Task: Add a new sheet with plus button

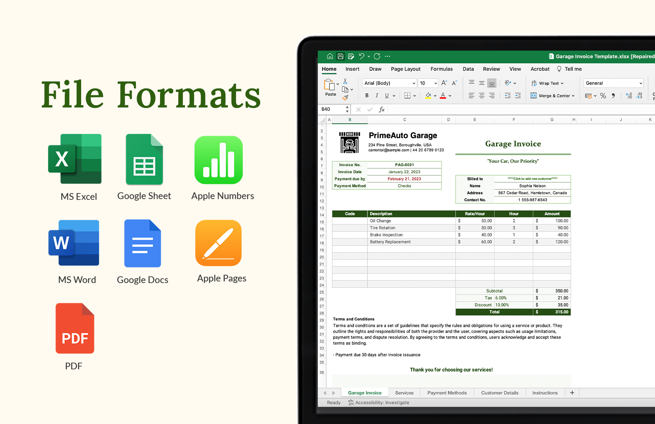Action: (x=572, y=393)
